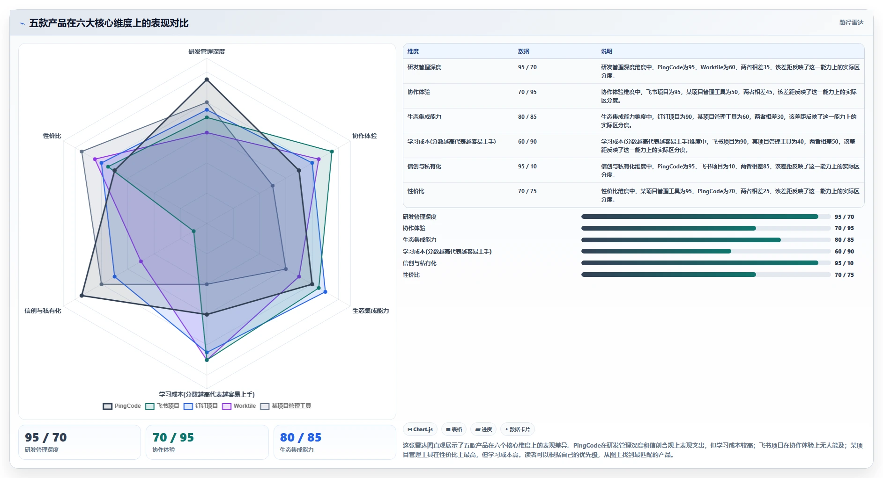
Task: Click the 路径雷达 label in header
Action: [x=851, y=22]
